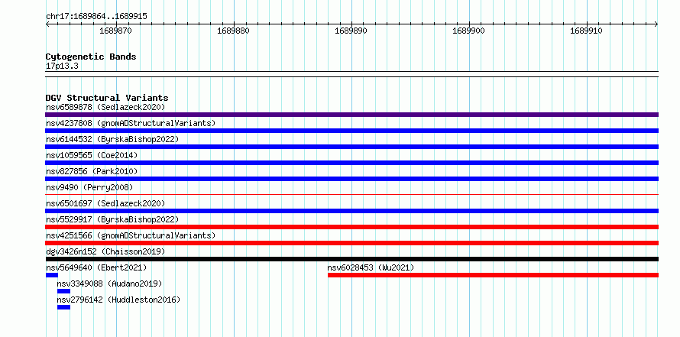This screenshot has width=680, height=337.
Task: Click the black bar under dgv3426n152
Action: coord(351,259)
